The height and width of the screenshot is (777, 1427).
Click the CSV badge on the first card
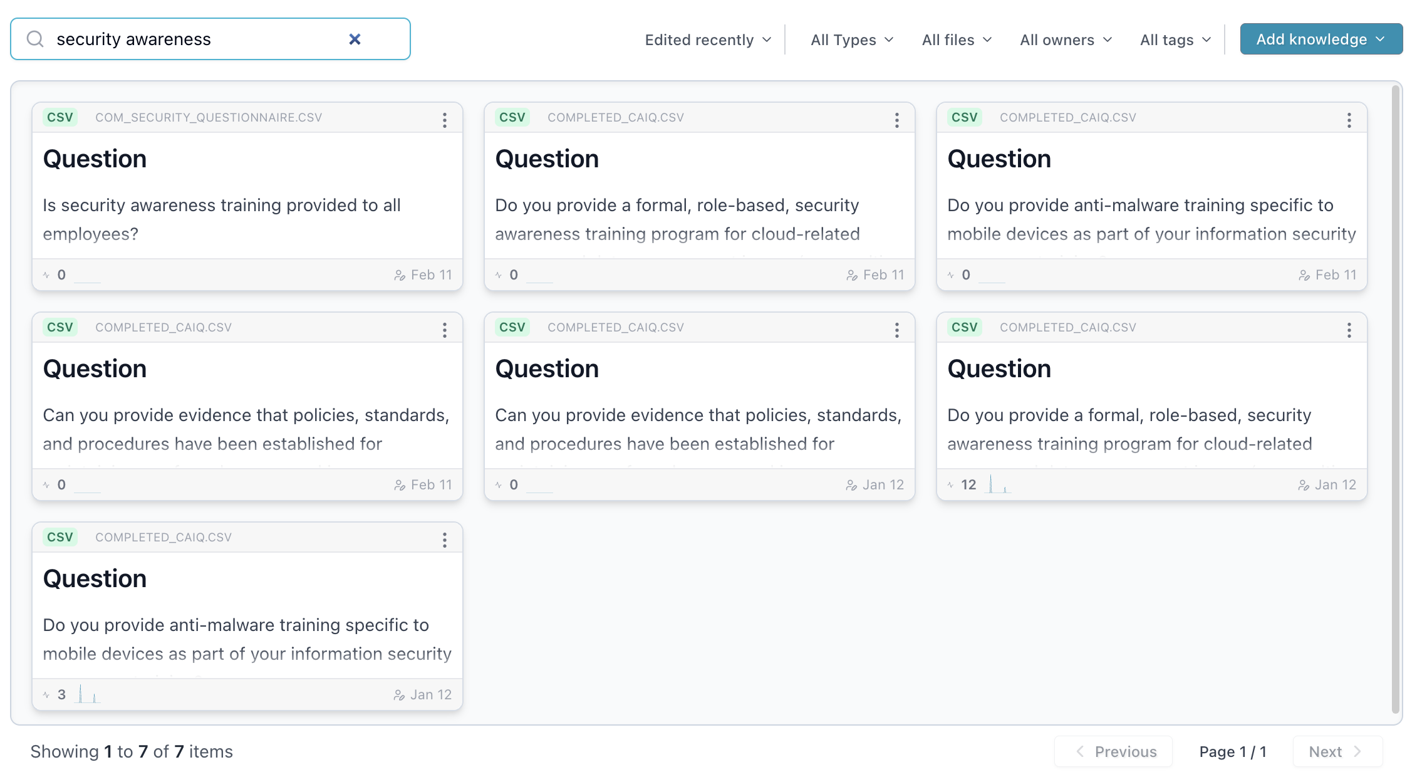point(60,117)
